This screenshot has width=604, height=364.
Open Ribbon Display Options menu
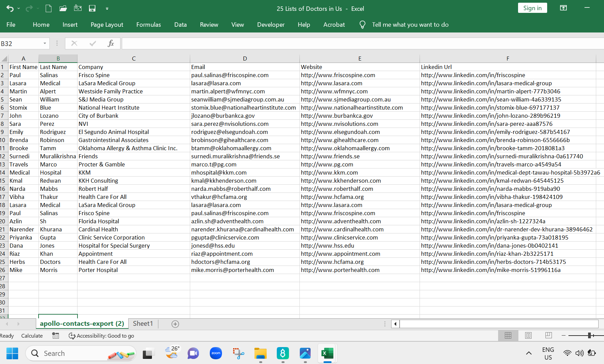tap(563, 8)
